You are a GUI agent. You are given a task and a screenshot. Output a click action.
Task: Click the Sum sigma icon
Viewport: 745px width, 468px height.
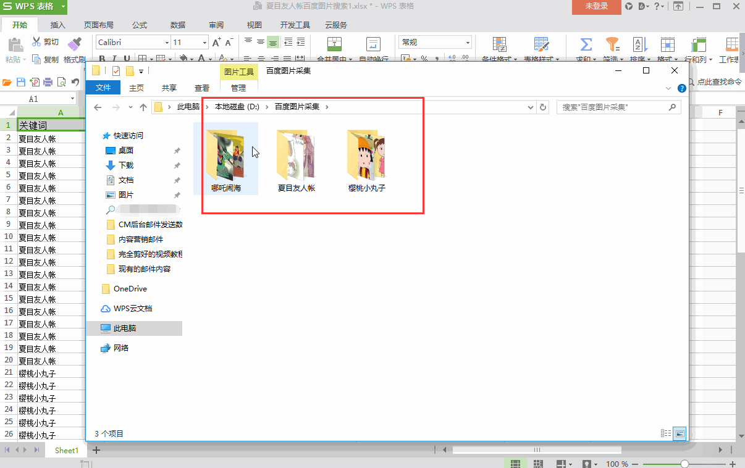click(586, 44)
